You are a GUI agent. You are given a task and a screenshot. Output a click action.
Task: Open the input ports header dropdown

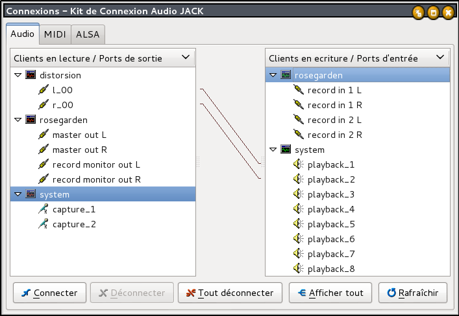[x=441, y=58]
